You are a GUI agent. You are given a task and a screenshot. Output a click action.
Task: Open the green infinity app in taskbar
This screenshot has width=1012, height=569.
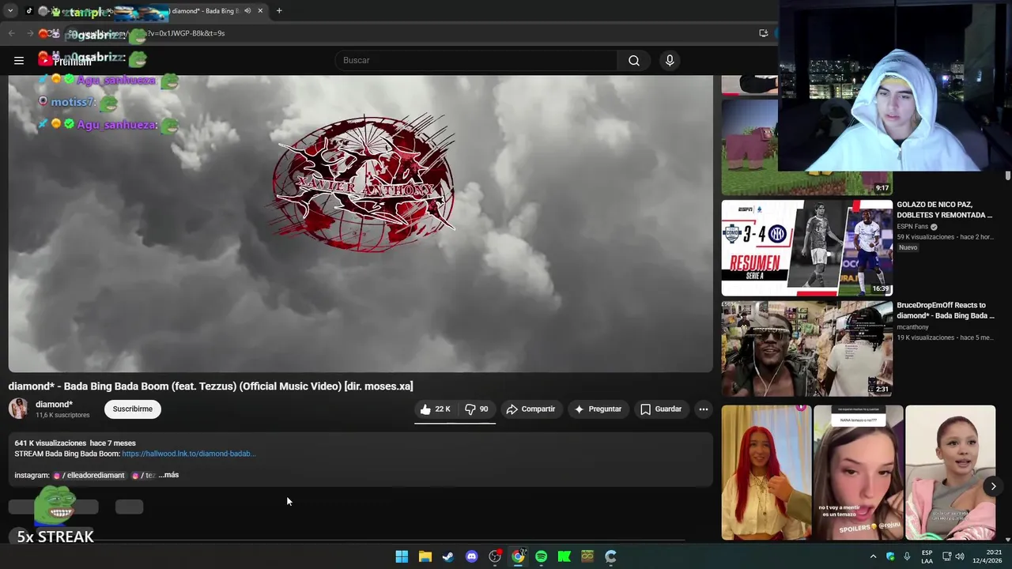(x=587, y=556)
